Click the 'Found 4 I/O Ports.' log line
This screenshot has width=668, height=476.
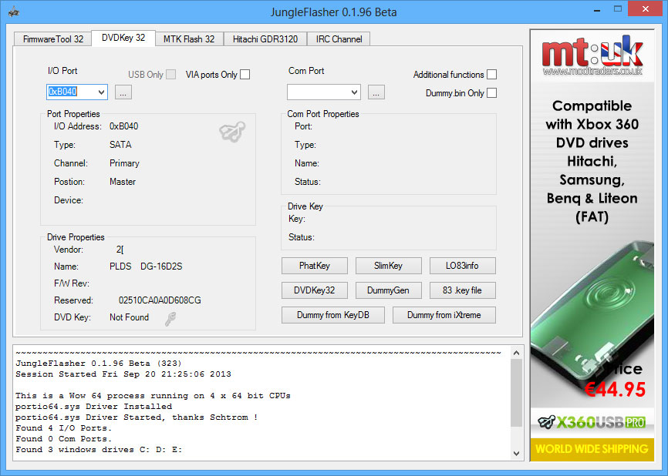63,428
